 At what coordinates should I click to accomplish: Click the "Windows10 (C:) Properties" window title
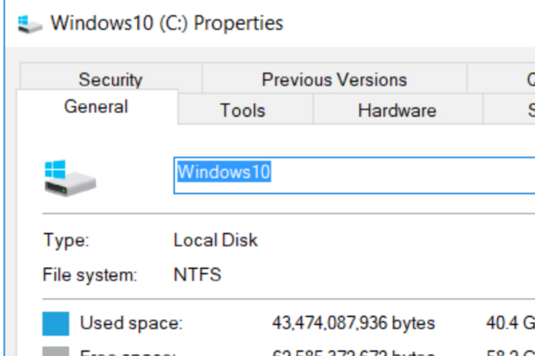(x=167, y=24)
